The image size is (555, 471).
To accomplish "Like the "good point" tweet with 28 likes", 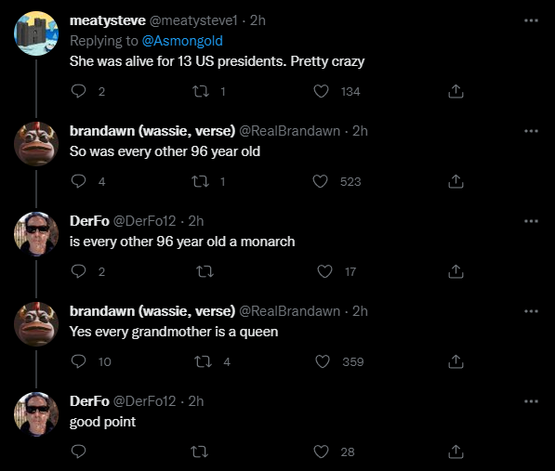I will click(321, 451).
